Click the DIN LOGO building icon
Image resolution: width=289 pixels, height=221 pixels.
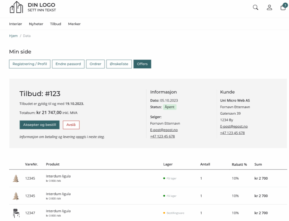17,7
